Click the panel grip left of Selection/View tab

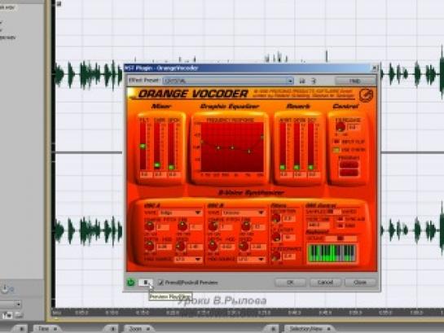pyautogui.click(x=273, y=329)
